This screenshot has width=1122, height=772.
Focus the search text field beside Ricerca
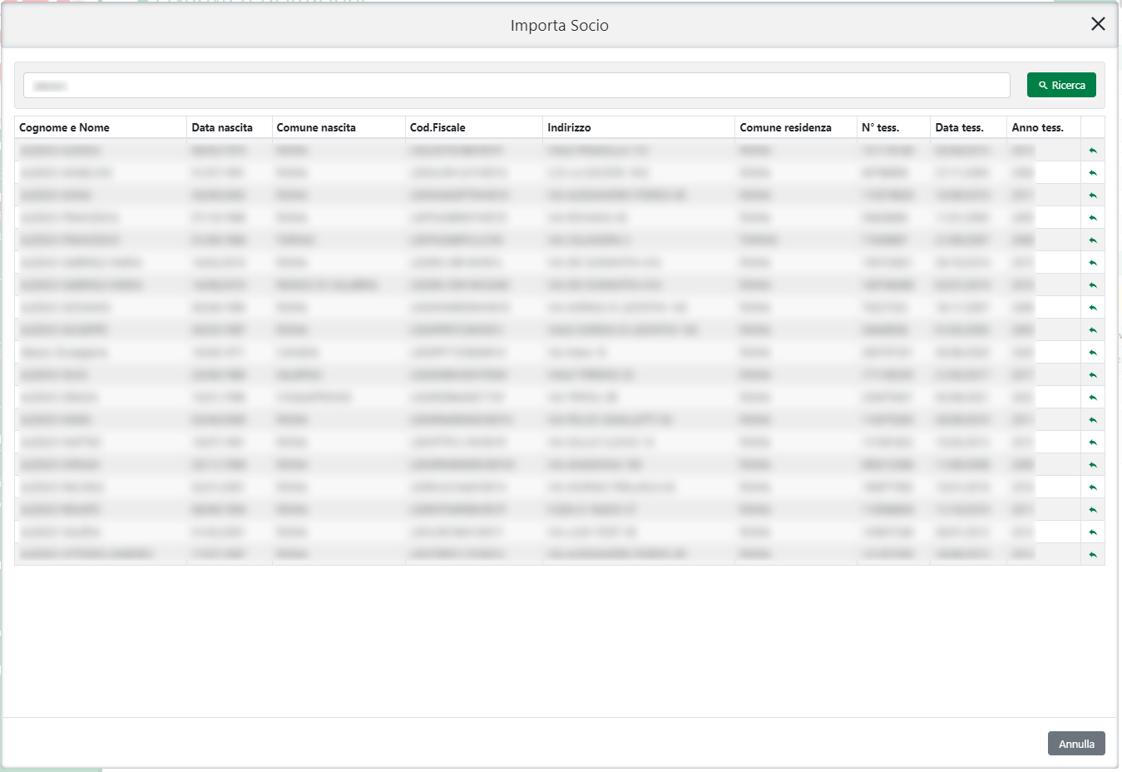point(516,86)
